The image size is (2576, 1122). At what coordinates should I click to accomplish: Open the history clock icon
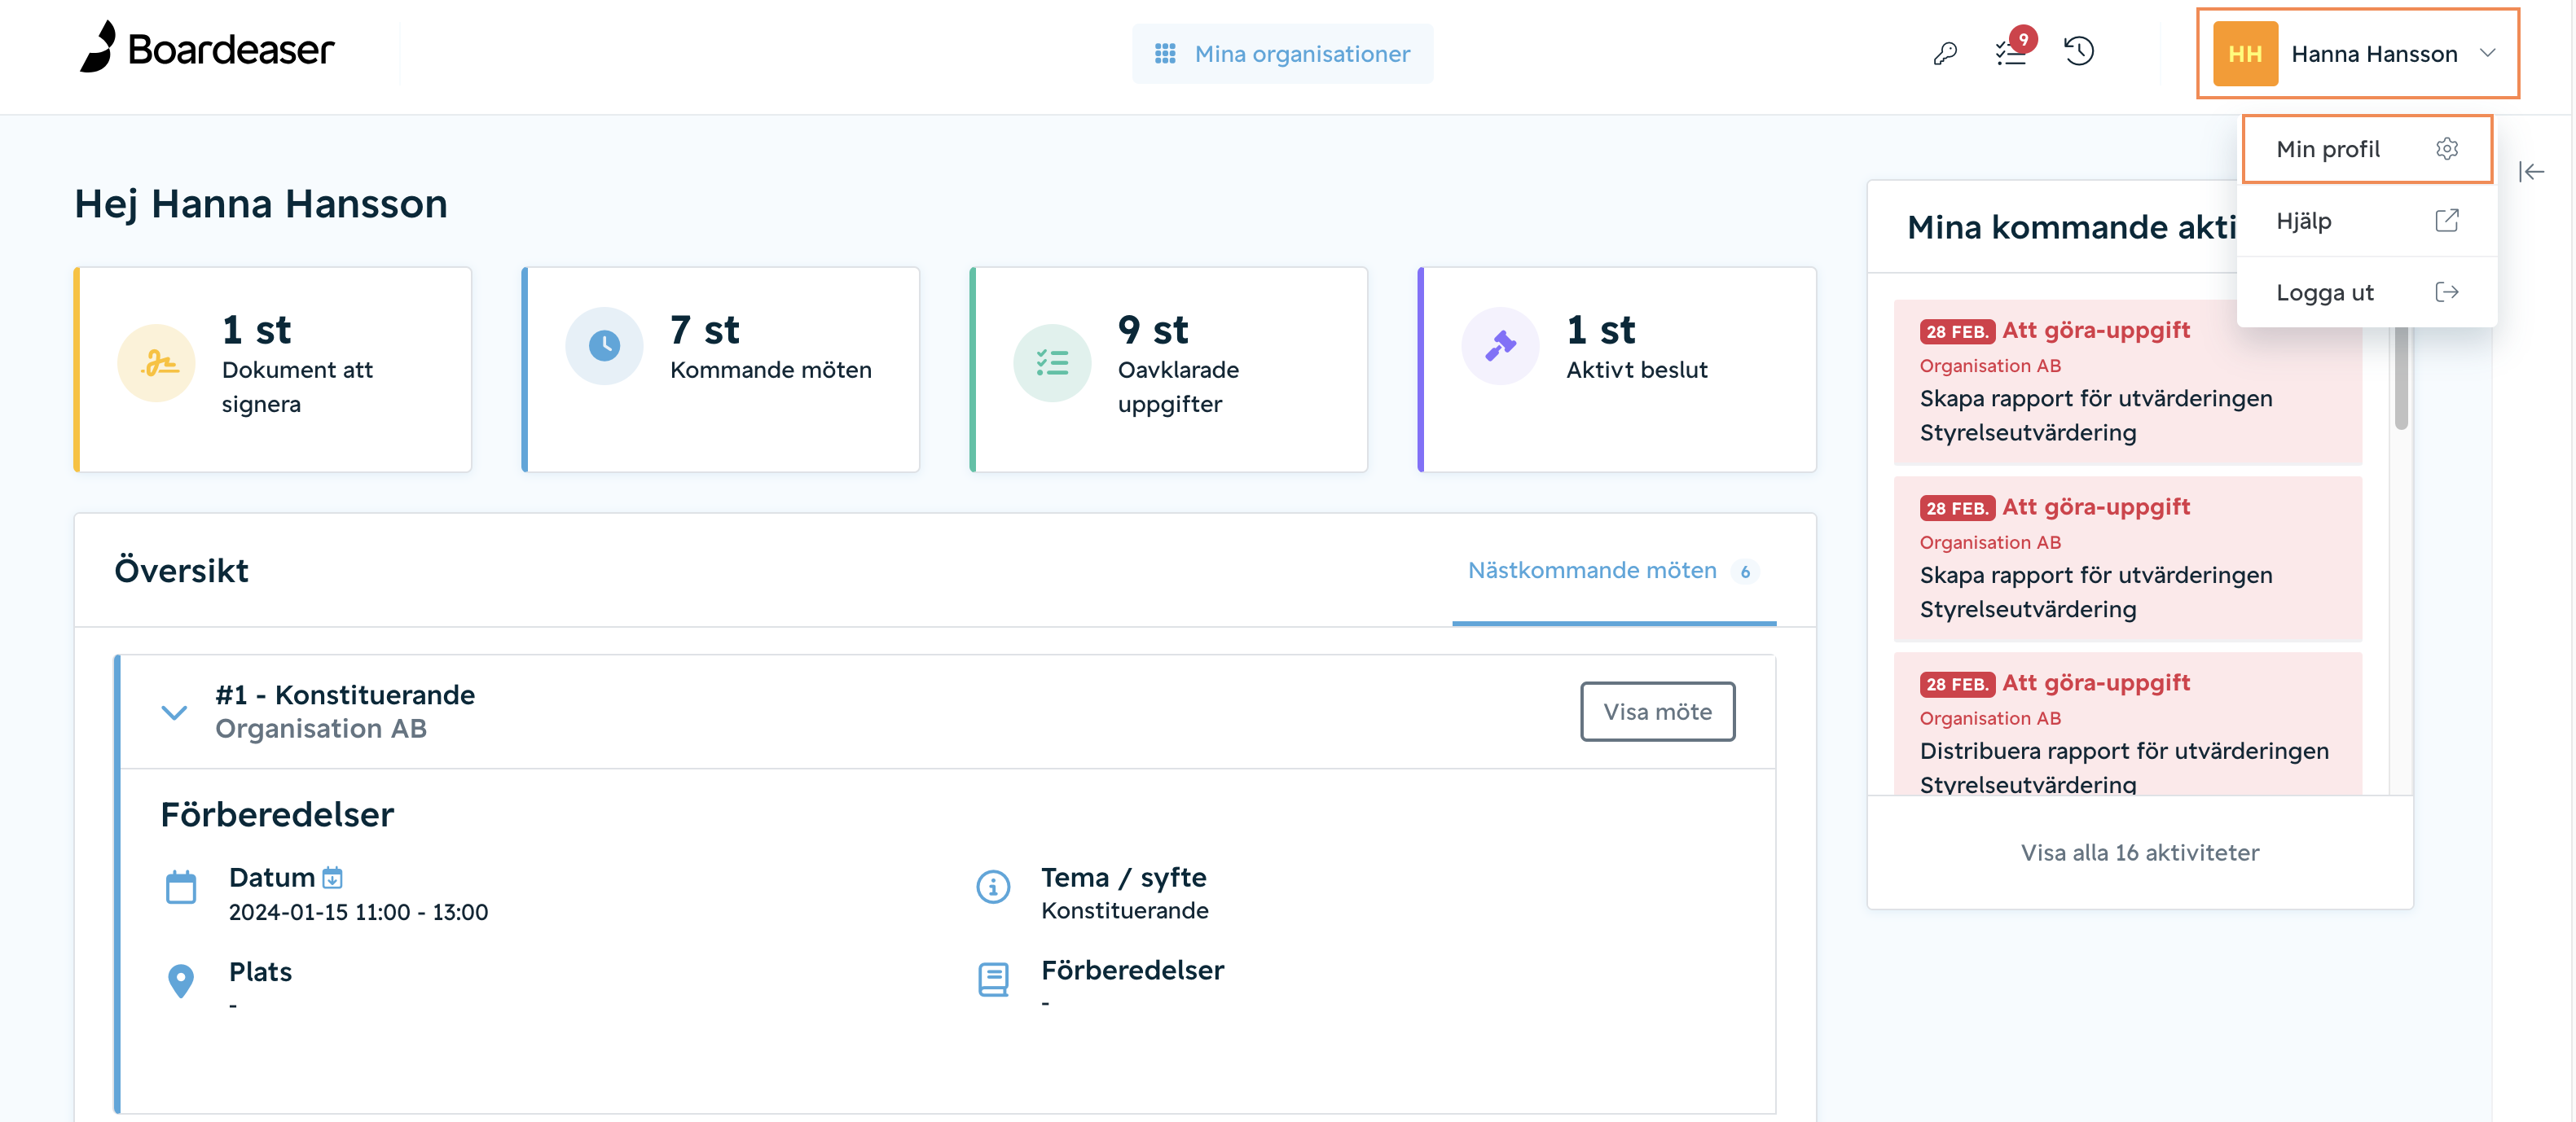2079,52
